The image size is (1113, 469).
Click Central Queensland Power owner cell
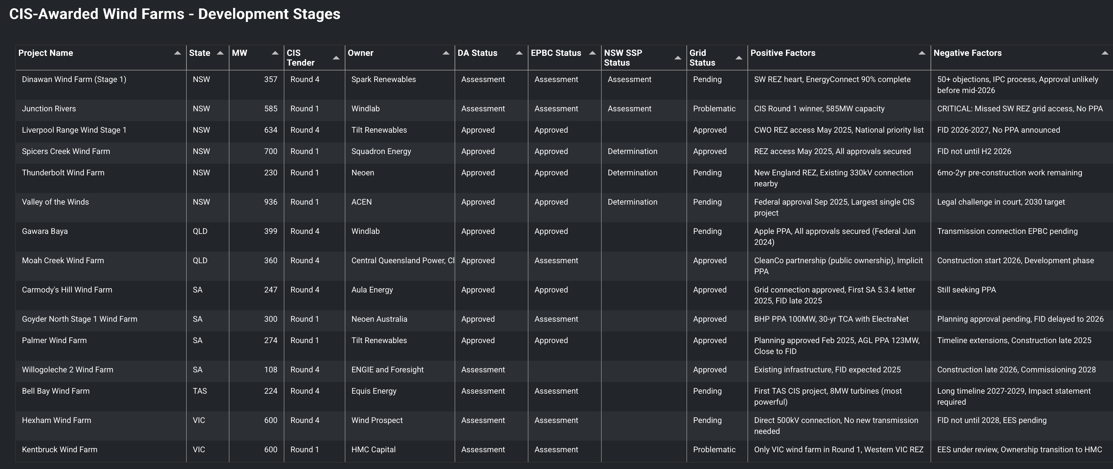click(x=402, y=261)
